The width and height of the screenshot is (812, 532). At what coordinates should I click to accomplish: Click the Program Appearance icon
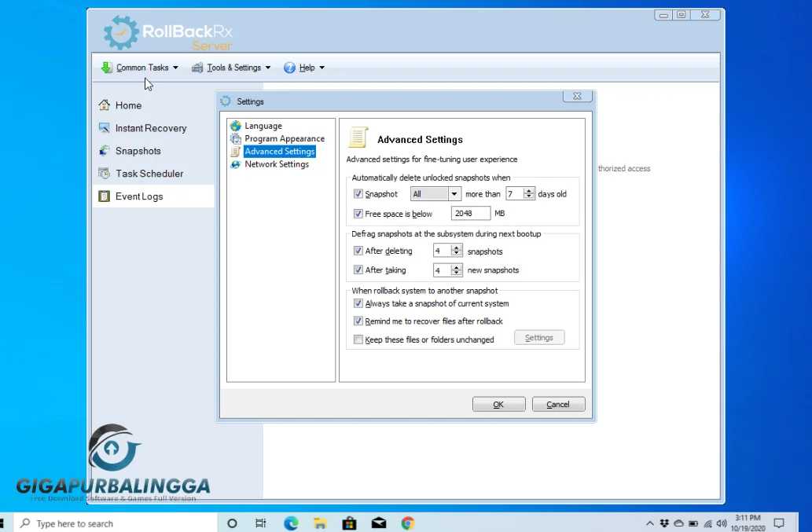236,138
